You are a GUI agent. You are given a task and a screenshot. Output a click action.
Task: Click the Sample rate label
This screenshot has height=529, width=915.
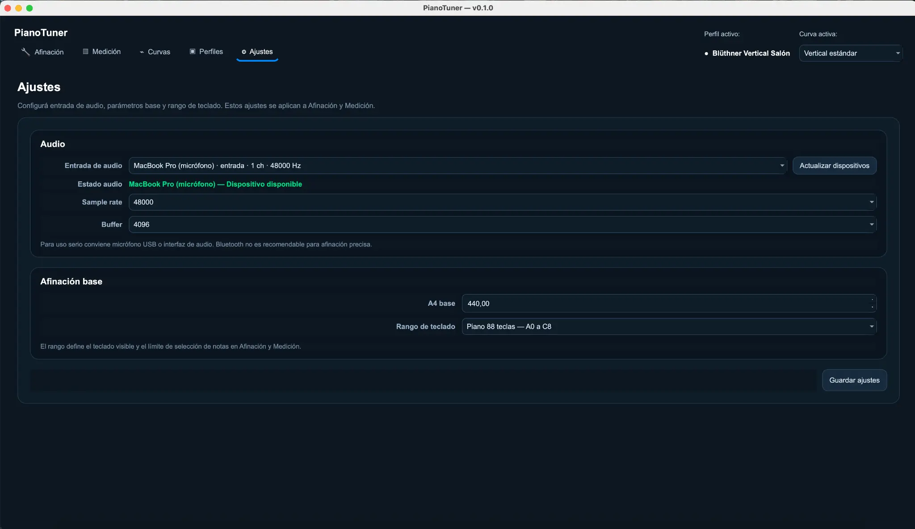click(x=102, y=202)
